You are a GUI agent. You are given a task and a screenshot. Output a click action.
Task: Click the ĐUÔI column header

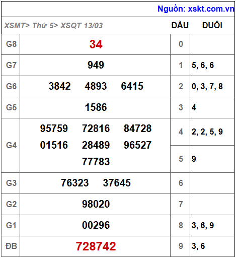click(212, 25)
